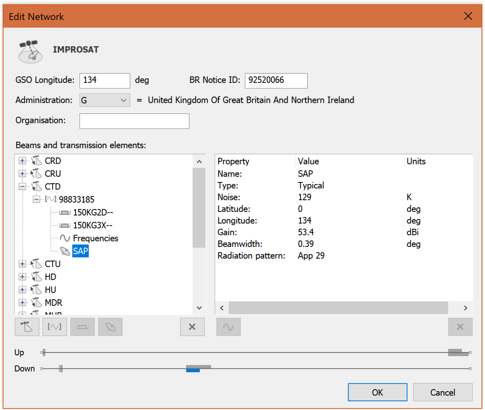Click the Property column header
This screenshot has height=410, width=485.
pos(255,161)
